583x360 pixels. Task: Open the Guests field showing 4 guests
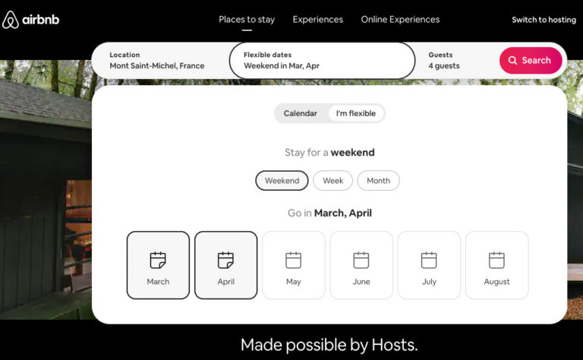point(457,60)
